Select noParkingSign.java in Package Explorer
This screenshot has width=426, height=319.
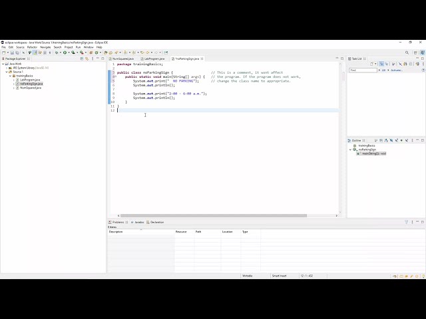click(31, 84)
